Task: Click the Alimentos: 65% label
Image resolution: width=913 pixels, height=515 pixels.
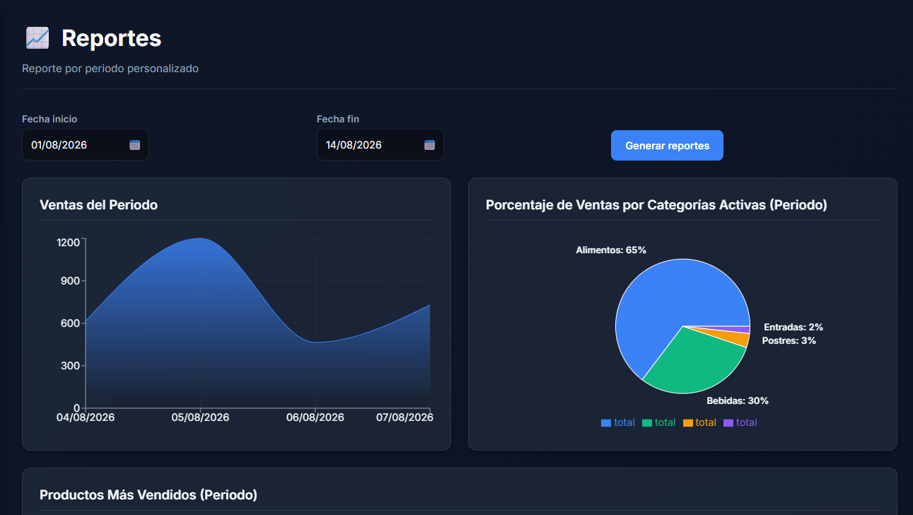Action: pyautogui.click(x=611, y=250)
